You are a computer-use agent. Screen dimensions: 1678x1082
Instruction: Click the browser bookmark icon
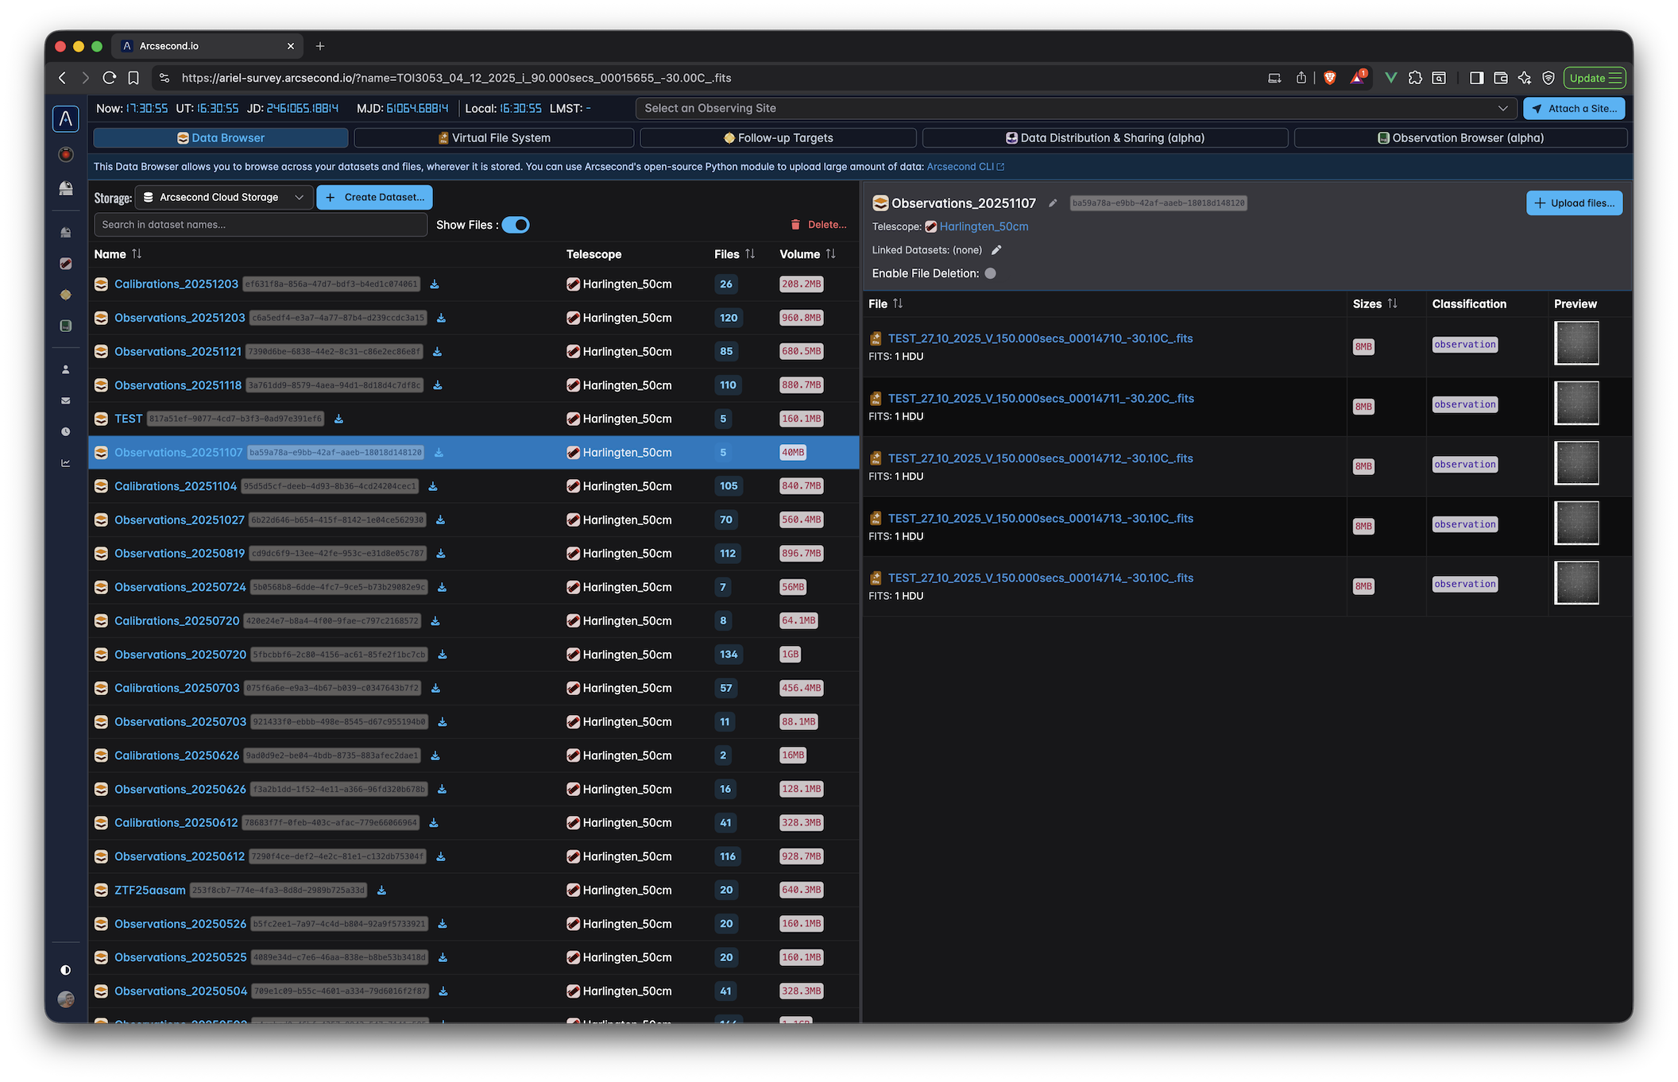point(133,78)
